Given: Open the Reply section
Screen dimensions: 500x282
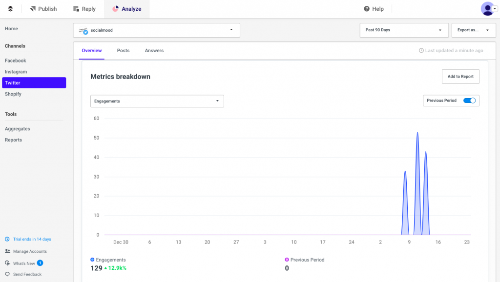Looking at the screenshot, I should point(84,9).
